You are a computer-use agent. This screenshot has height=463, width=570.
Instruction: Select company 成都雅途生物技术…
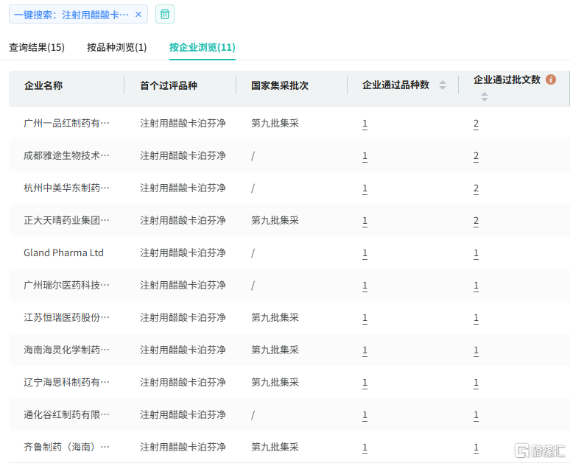(66, 155)
